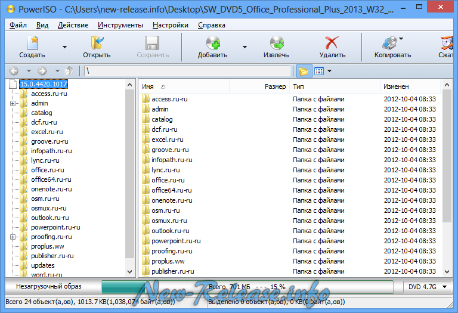Select outlook.ru-ru in the folder tree
The height and width of the screenshot is (313, 458).
(50, 218)
